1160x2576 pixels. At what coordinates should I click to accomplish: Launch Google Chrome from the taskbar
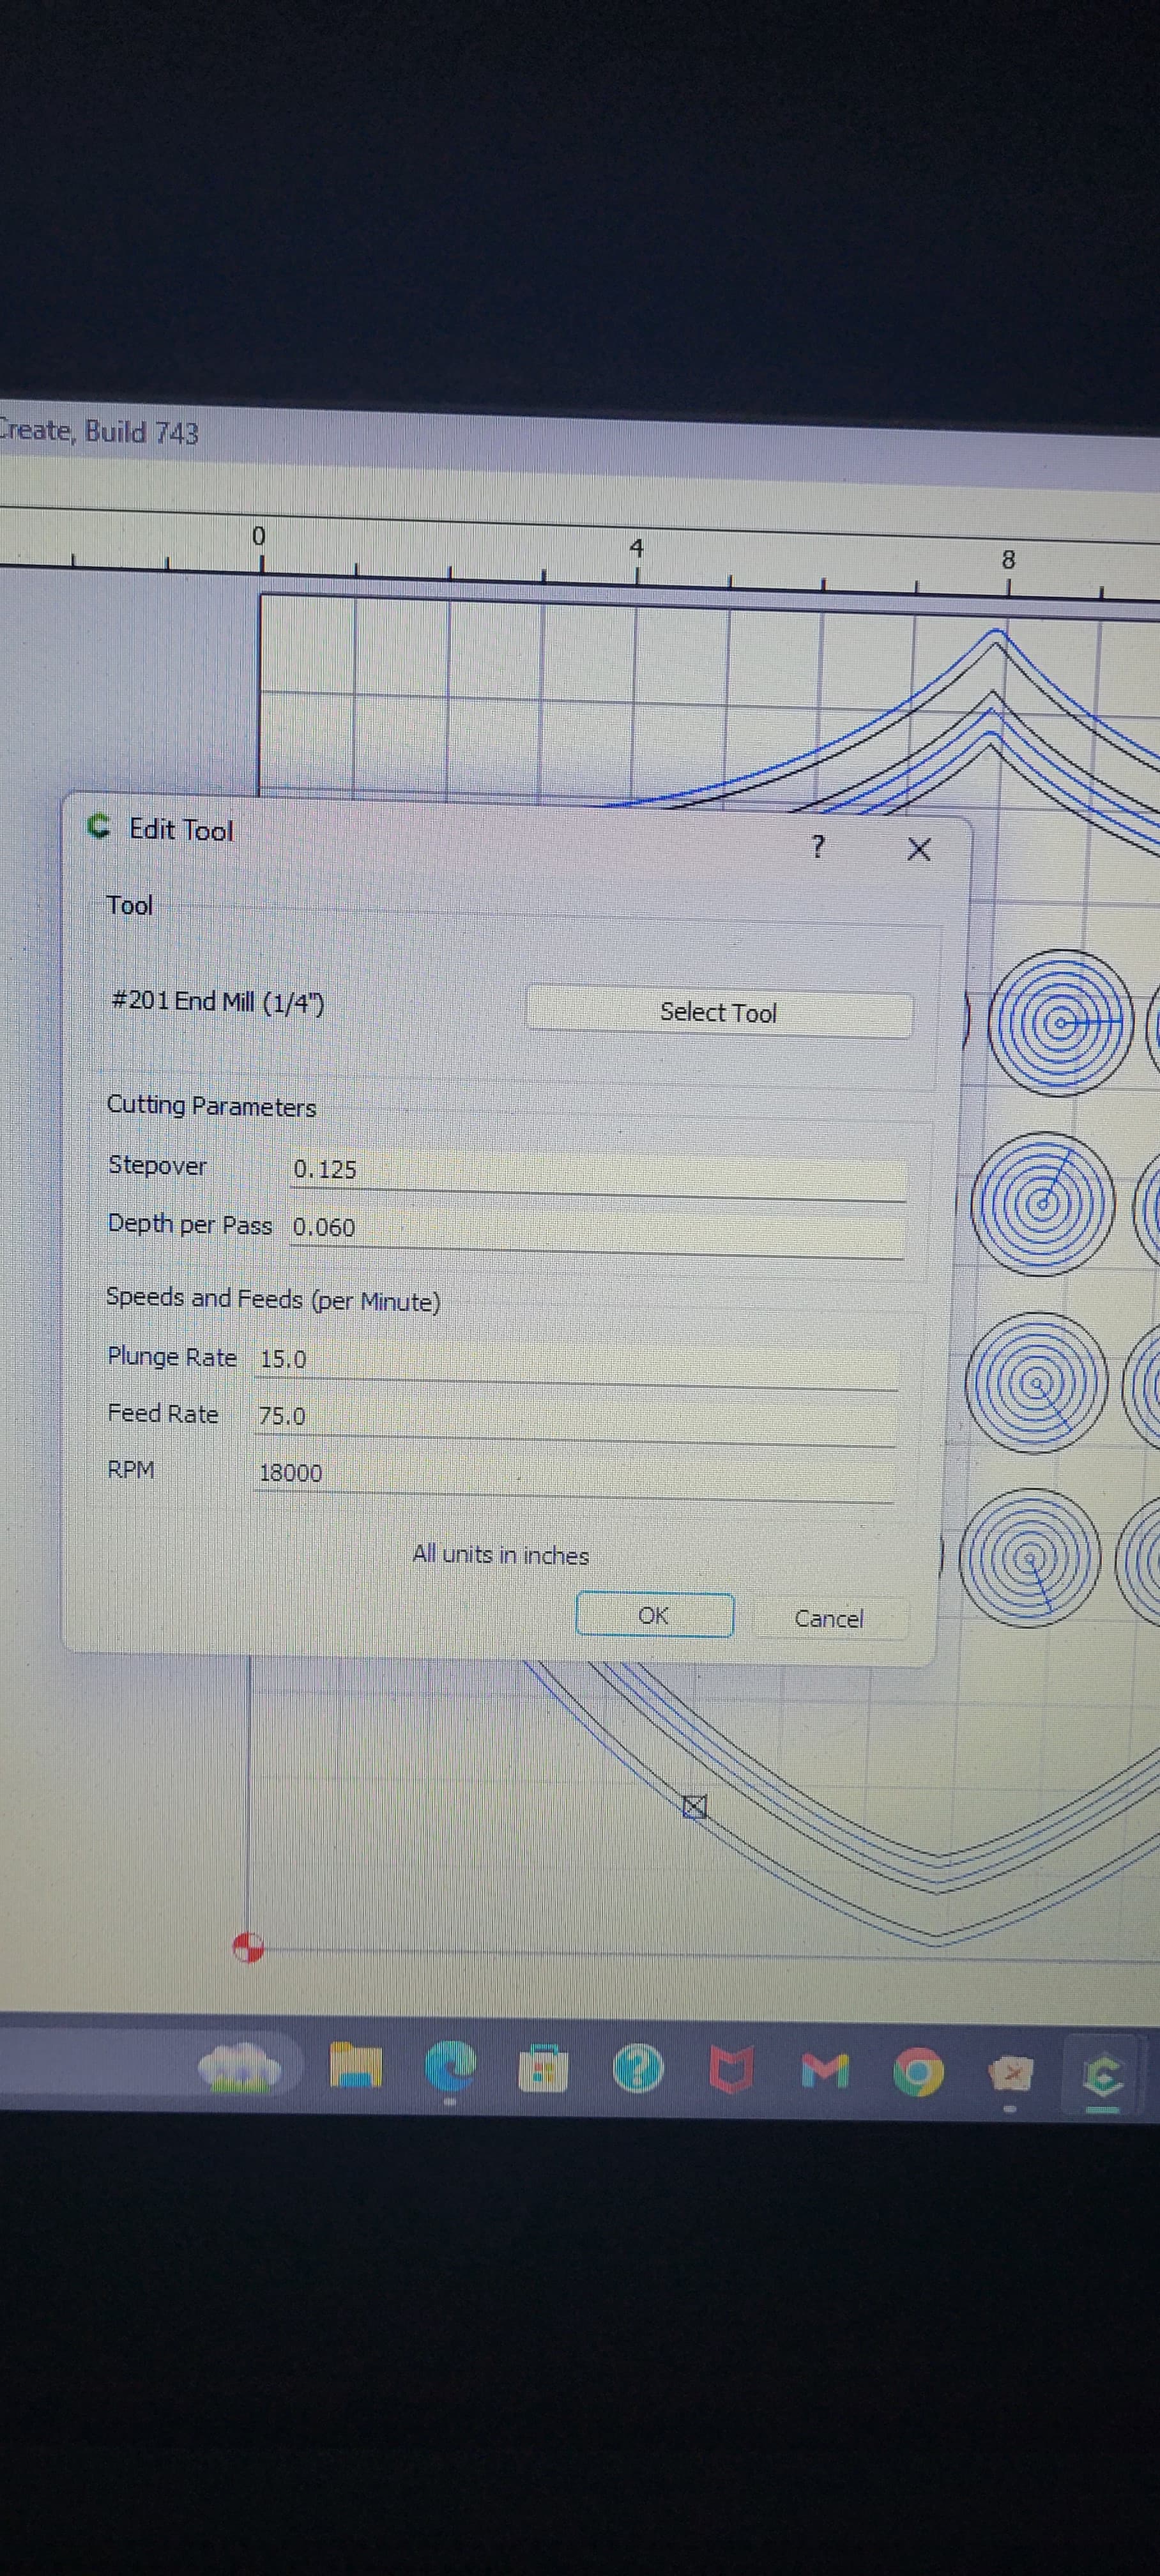click(x=918, y=2073)
